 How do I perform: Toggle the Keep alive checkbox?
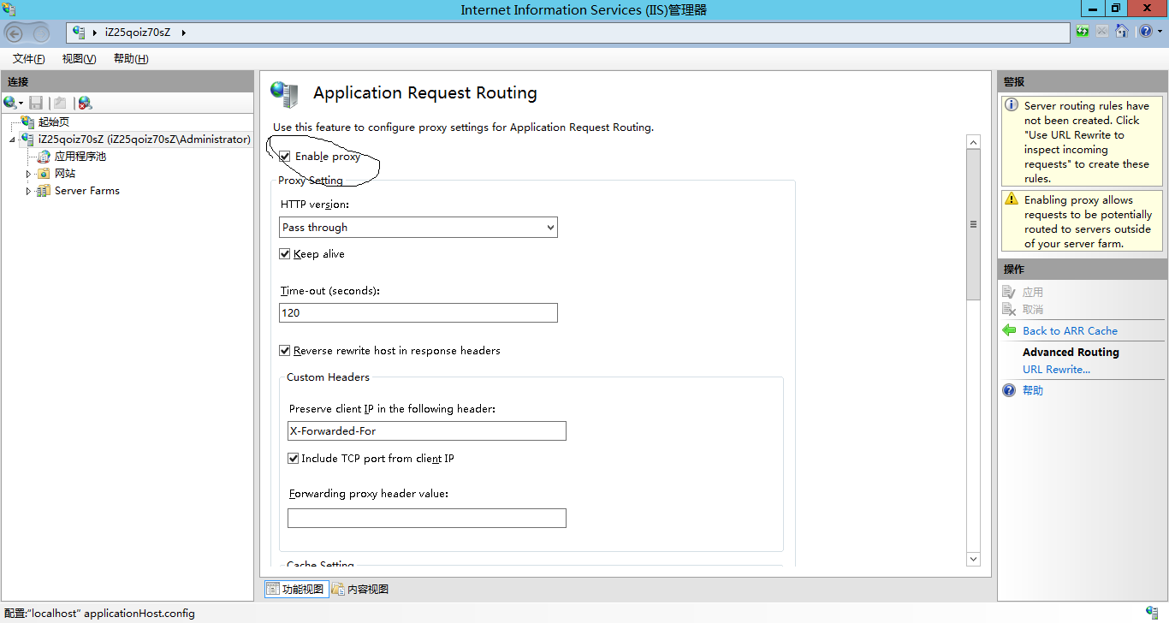pos(285,254)
